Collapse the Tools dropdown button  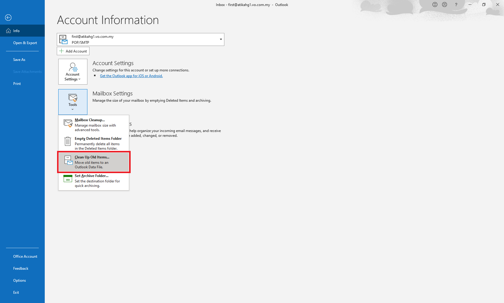coord(73,102)
